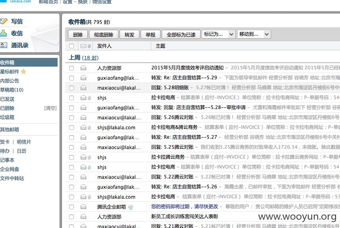Click the envelope icon on the 回复: 5.26腾云对账 row
The image size is (340, 228).
(x=83, y=118)
